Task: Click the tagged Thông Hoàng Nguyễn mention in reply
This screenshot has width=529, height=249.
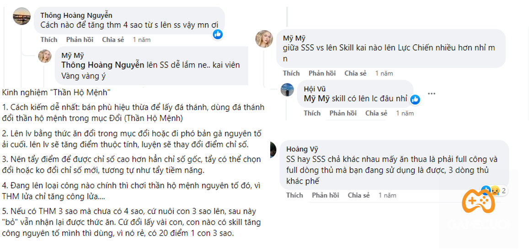Action: (103, 65)
